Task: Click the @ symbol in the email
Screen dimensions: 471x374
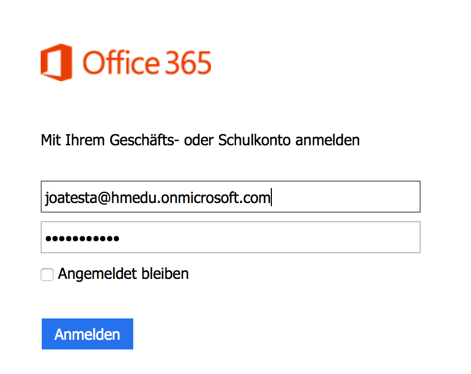Action: [x=104, y=198]
